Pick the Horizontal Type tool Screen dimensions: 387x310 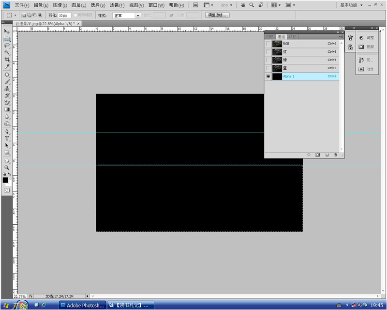tap(7, 139)
